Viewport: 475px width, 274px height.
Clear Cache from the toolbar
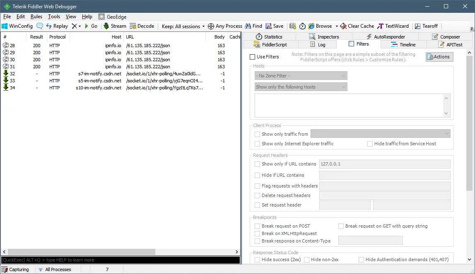coord(357,26)
